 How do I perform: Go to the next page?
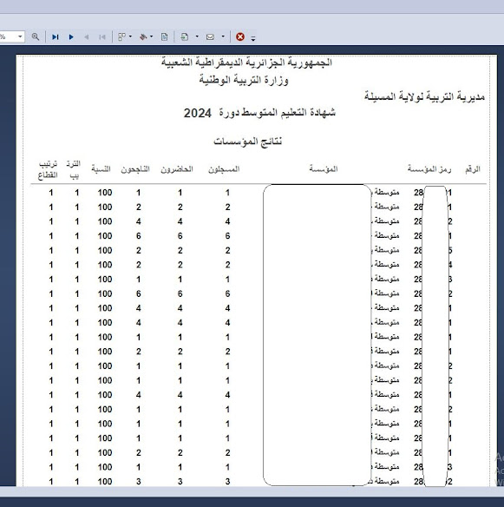(71, 36)
